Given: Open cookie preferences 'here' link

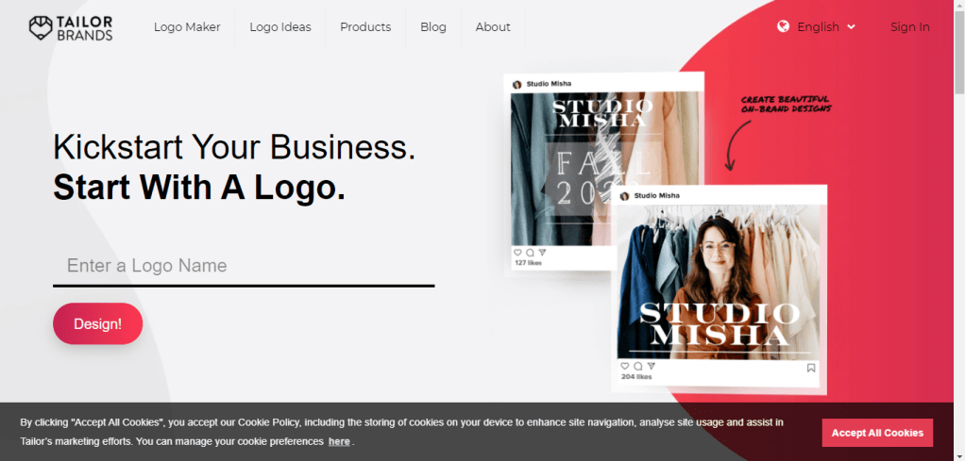Looking at the screenshot, I should click(339, 441).
